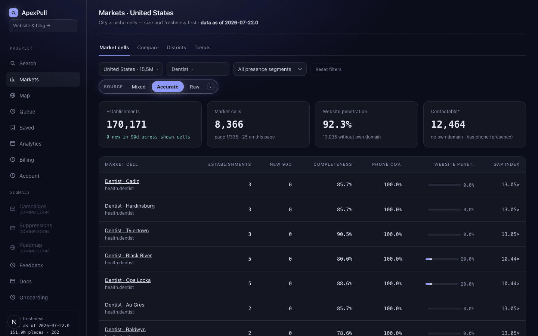The width and height of the screenshot is (538, 336).
Task: Click the ApexPull logo icon
Action: [13, 13]
